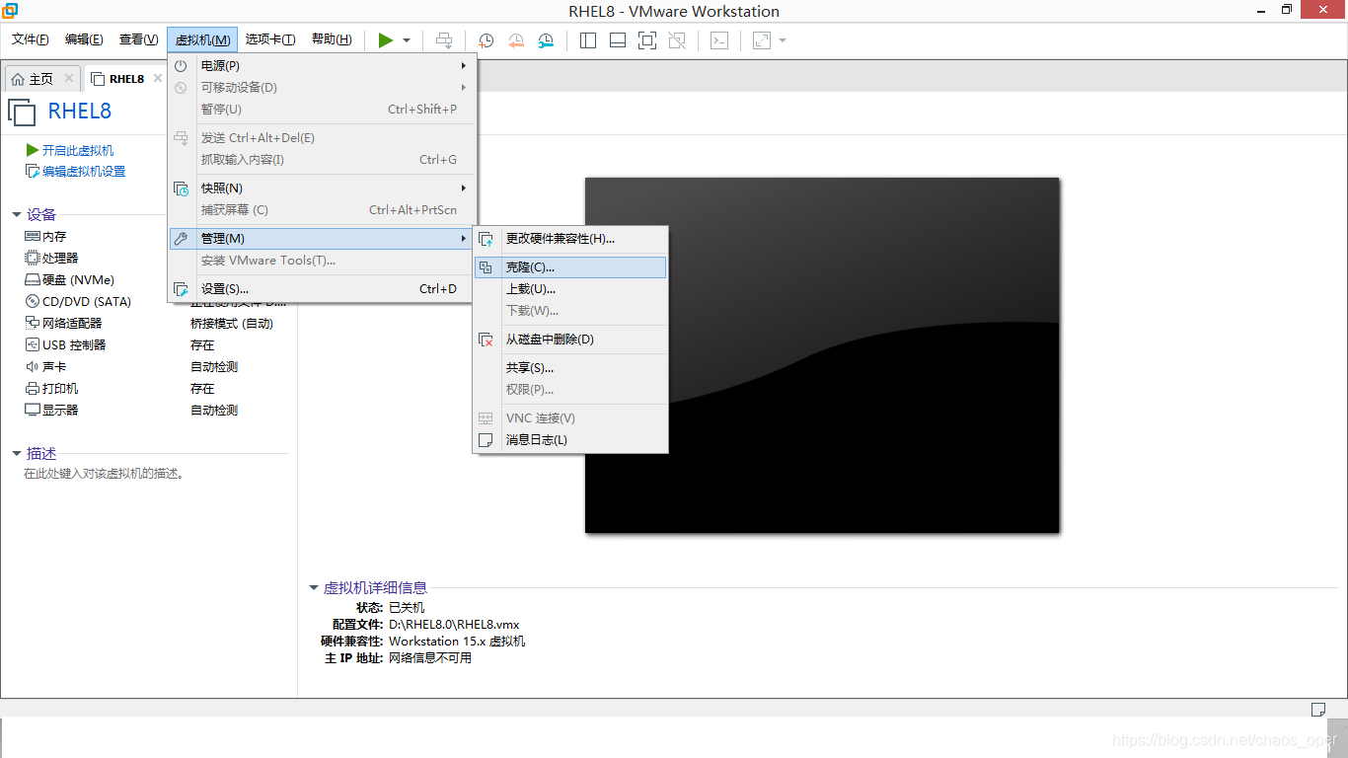Viewport: 1348px width, 758px height.
Task: Select the 打印机 printer device
Action: point(51,389)
